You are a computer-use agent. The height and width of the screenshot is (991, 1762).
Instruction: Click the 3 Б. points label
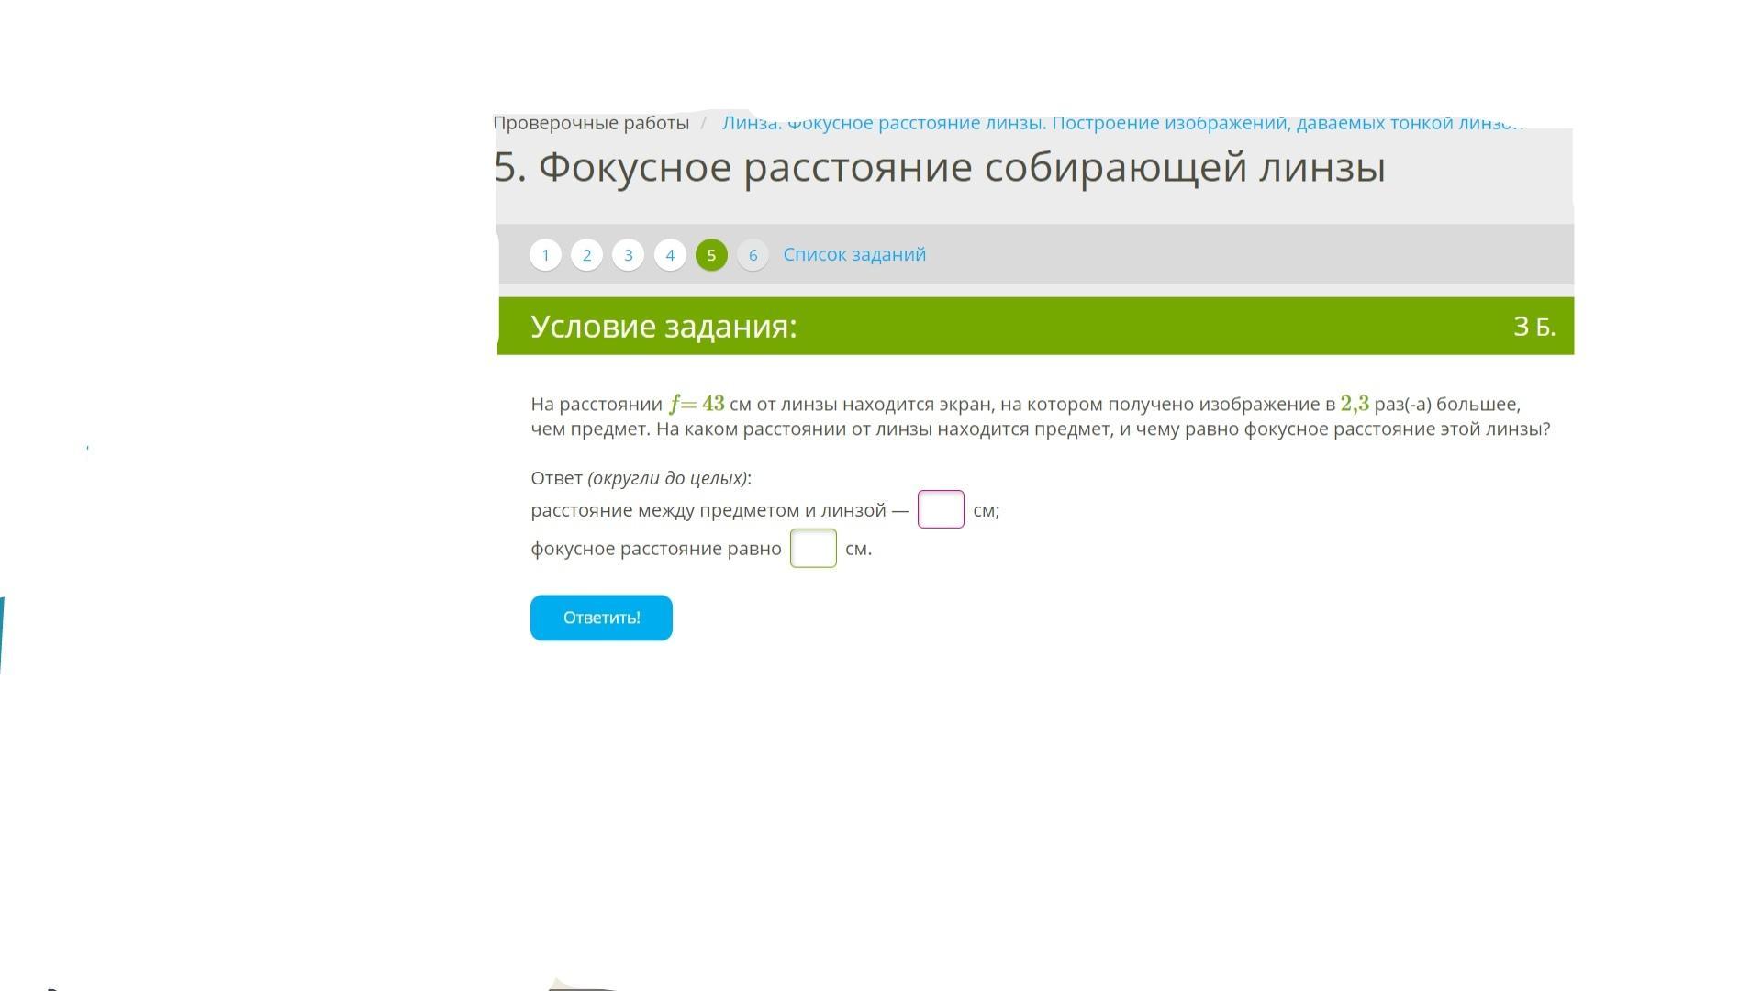pos(1533,327)
